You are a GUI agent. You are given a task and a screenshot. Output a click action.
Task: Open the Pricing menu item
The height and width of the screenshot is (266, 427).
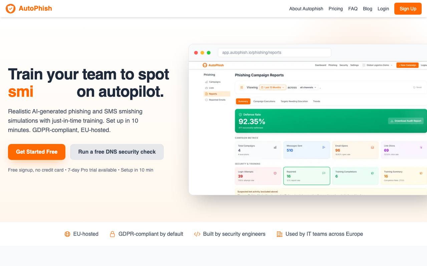pos(336,9)
